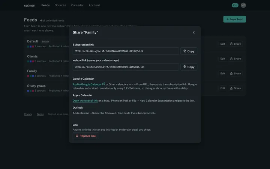Open the Privacy footer link

pyautogui.click(x=28, y=114)
